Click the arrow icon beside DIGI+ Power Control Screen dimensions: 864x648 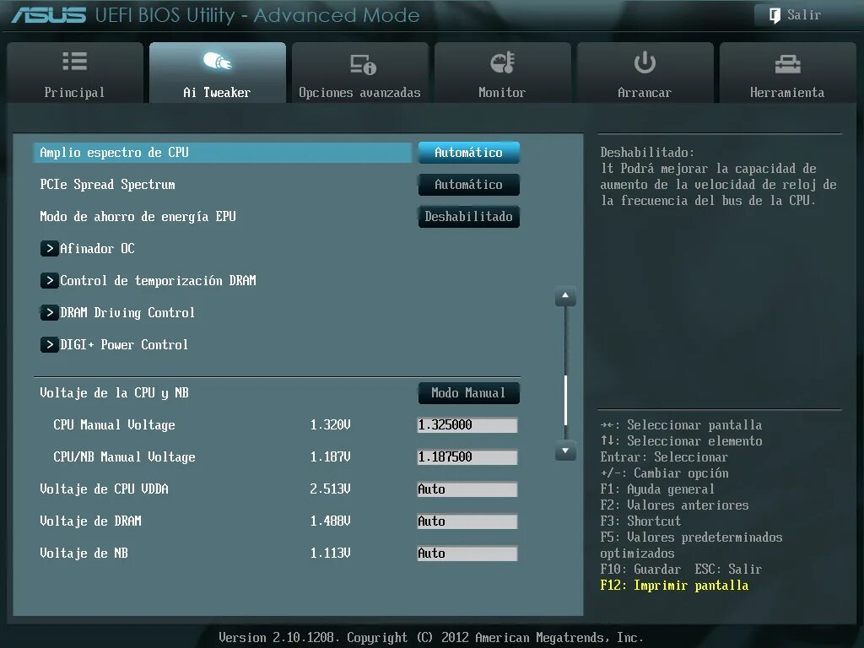[x=49, y=344]
